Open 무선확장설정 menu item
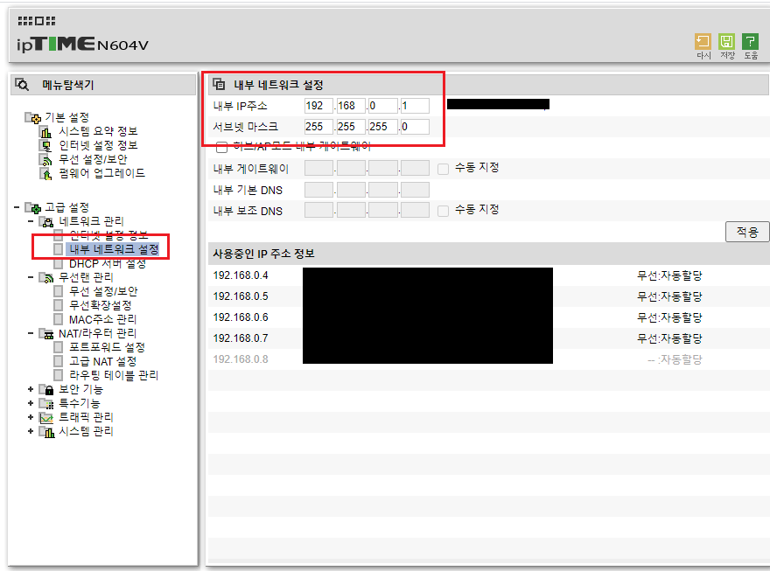 tap(100, 305)
